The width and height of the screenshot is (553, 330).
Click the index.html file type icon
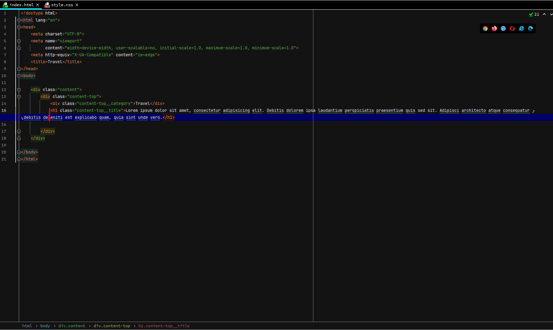5,5
